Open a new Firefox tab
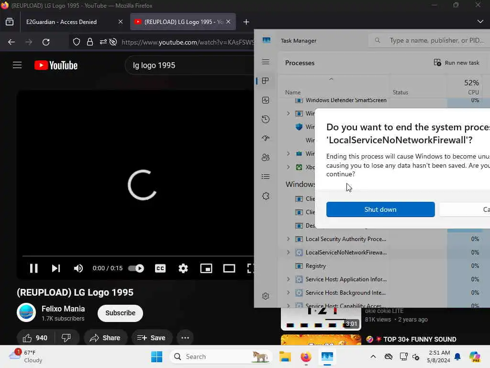 pos(246,22)
